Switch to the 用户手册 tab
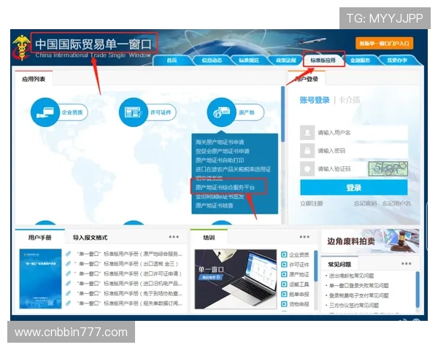 pos(39,238)
